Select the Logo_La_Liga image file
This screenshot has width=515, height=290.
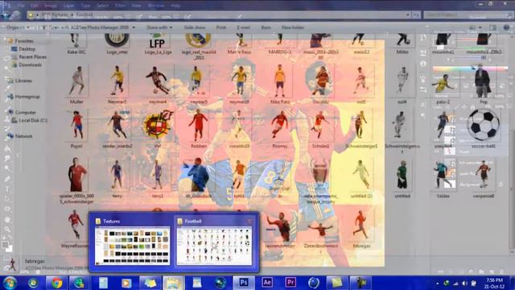pyautogui.click(x=158, y=44)
